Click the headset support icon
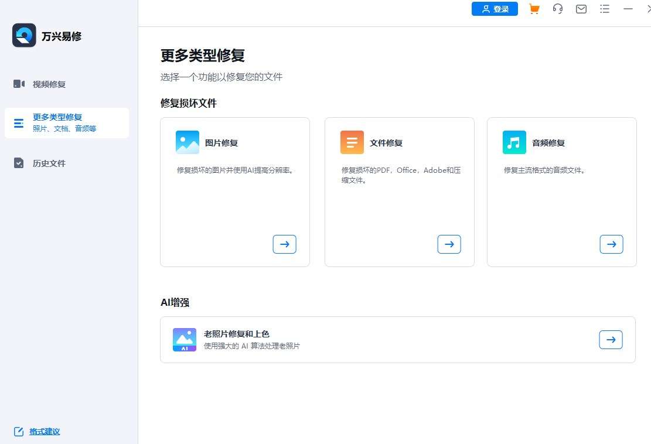Image resolution: width=651 pixels, height=444 pixels. [558, 9]
